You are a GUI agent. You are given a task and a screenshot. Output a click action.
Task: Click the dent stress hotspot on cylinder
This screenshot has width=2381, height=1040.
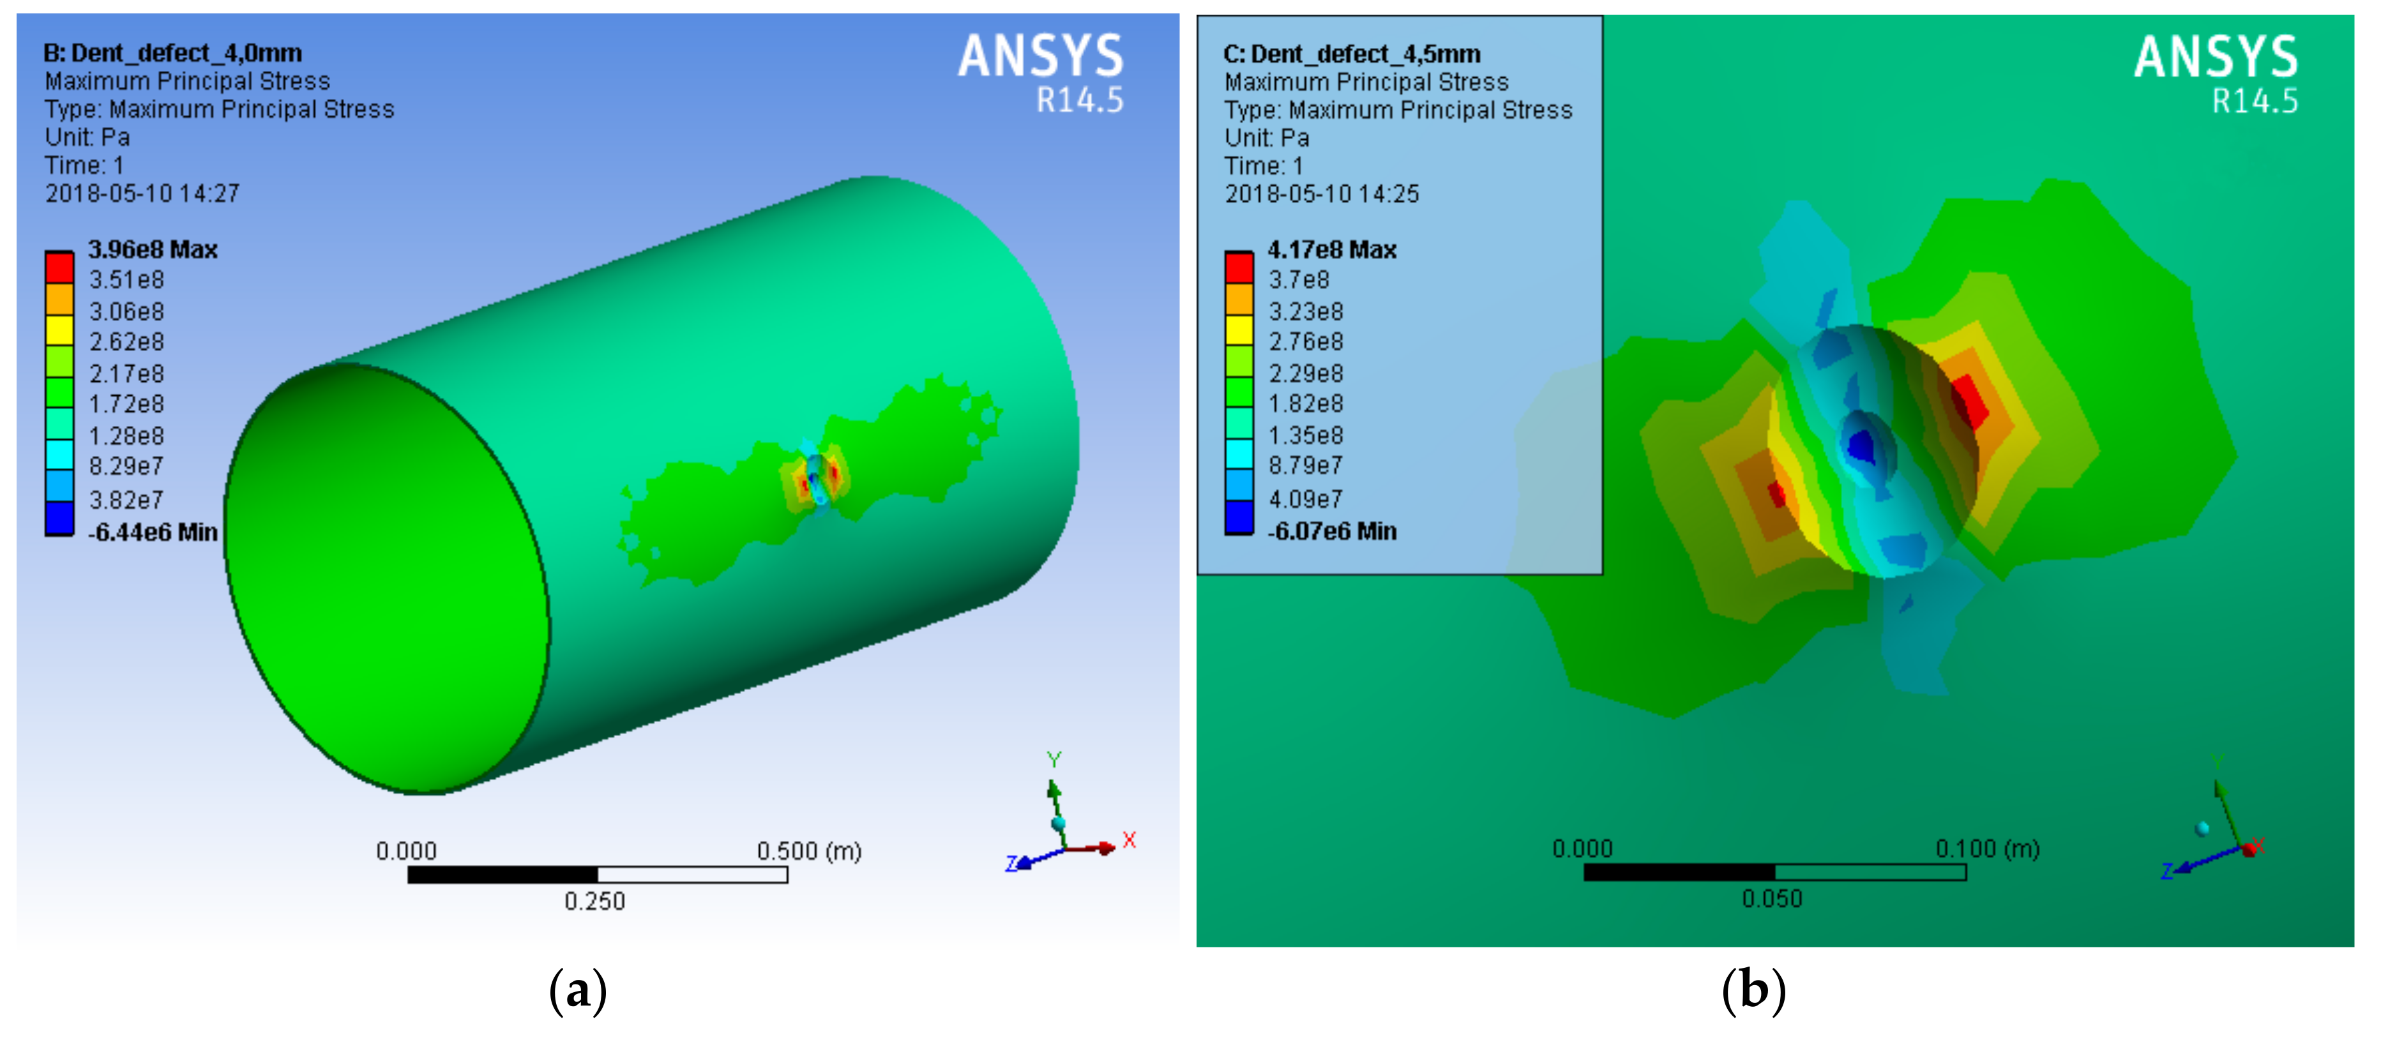(817, 480)
